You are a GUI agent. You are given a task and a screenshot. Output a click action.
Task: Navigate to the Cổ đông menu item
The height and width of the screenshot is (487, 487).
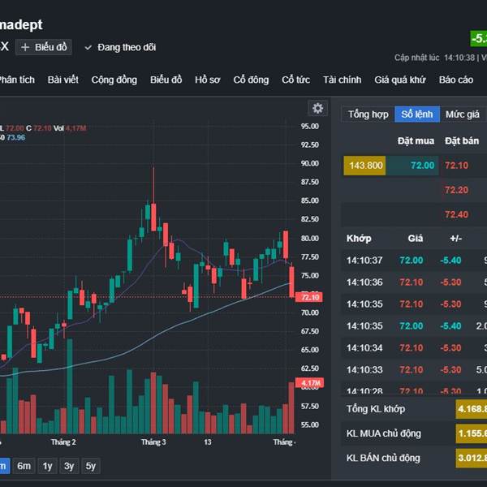251,80
